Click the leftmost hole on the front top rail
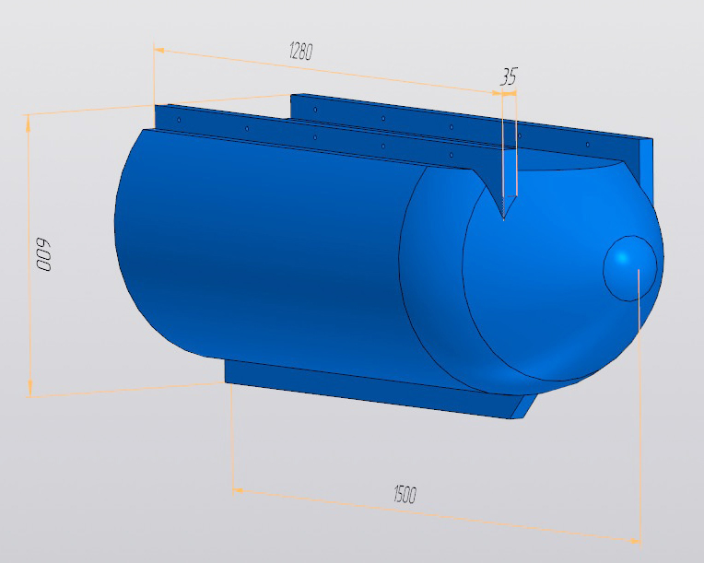The width and height of the screenshot is (704, 563). click(179, 120)
